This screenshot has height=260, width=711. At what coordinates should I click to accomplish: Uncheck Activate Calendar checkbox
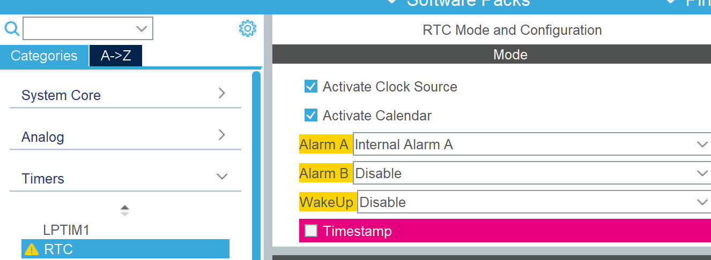pos(311,116)
